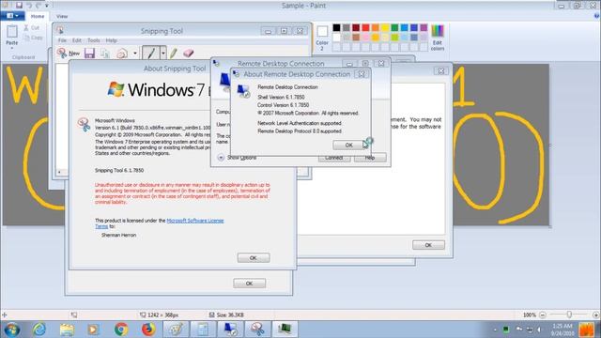Viewport: 601px width, 338px height.
Task: Click the Cut command in Paint Clipboard group
Action: [32, 28]
